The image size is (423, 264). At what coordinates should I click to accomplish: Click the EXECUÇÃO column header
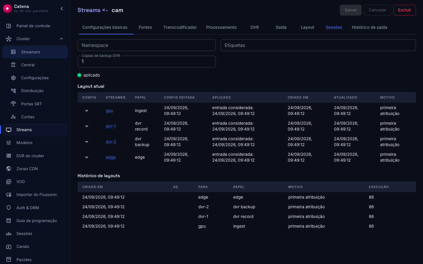pos(379,187)
